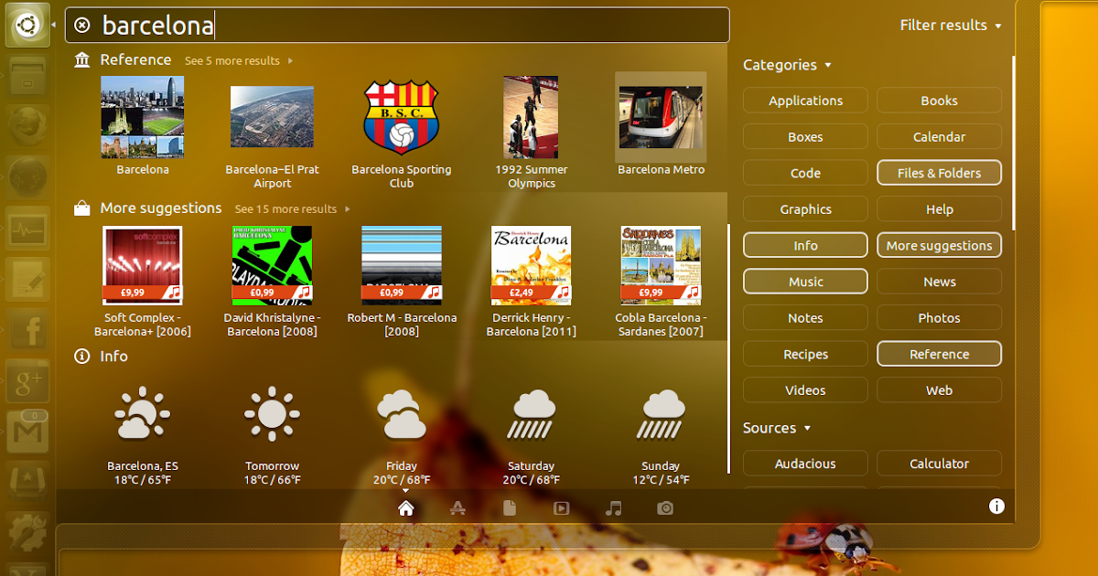Clear the barcelona search query

[x=81, y=25]
